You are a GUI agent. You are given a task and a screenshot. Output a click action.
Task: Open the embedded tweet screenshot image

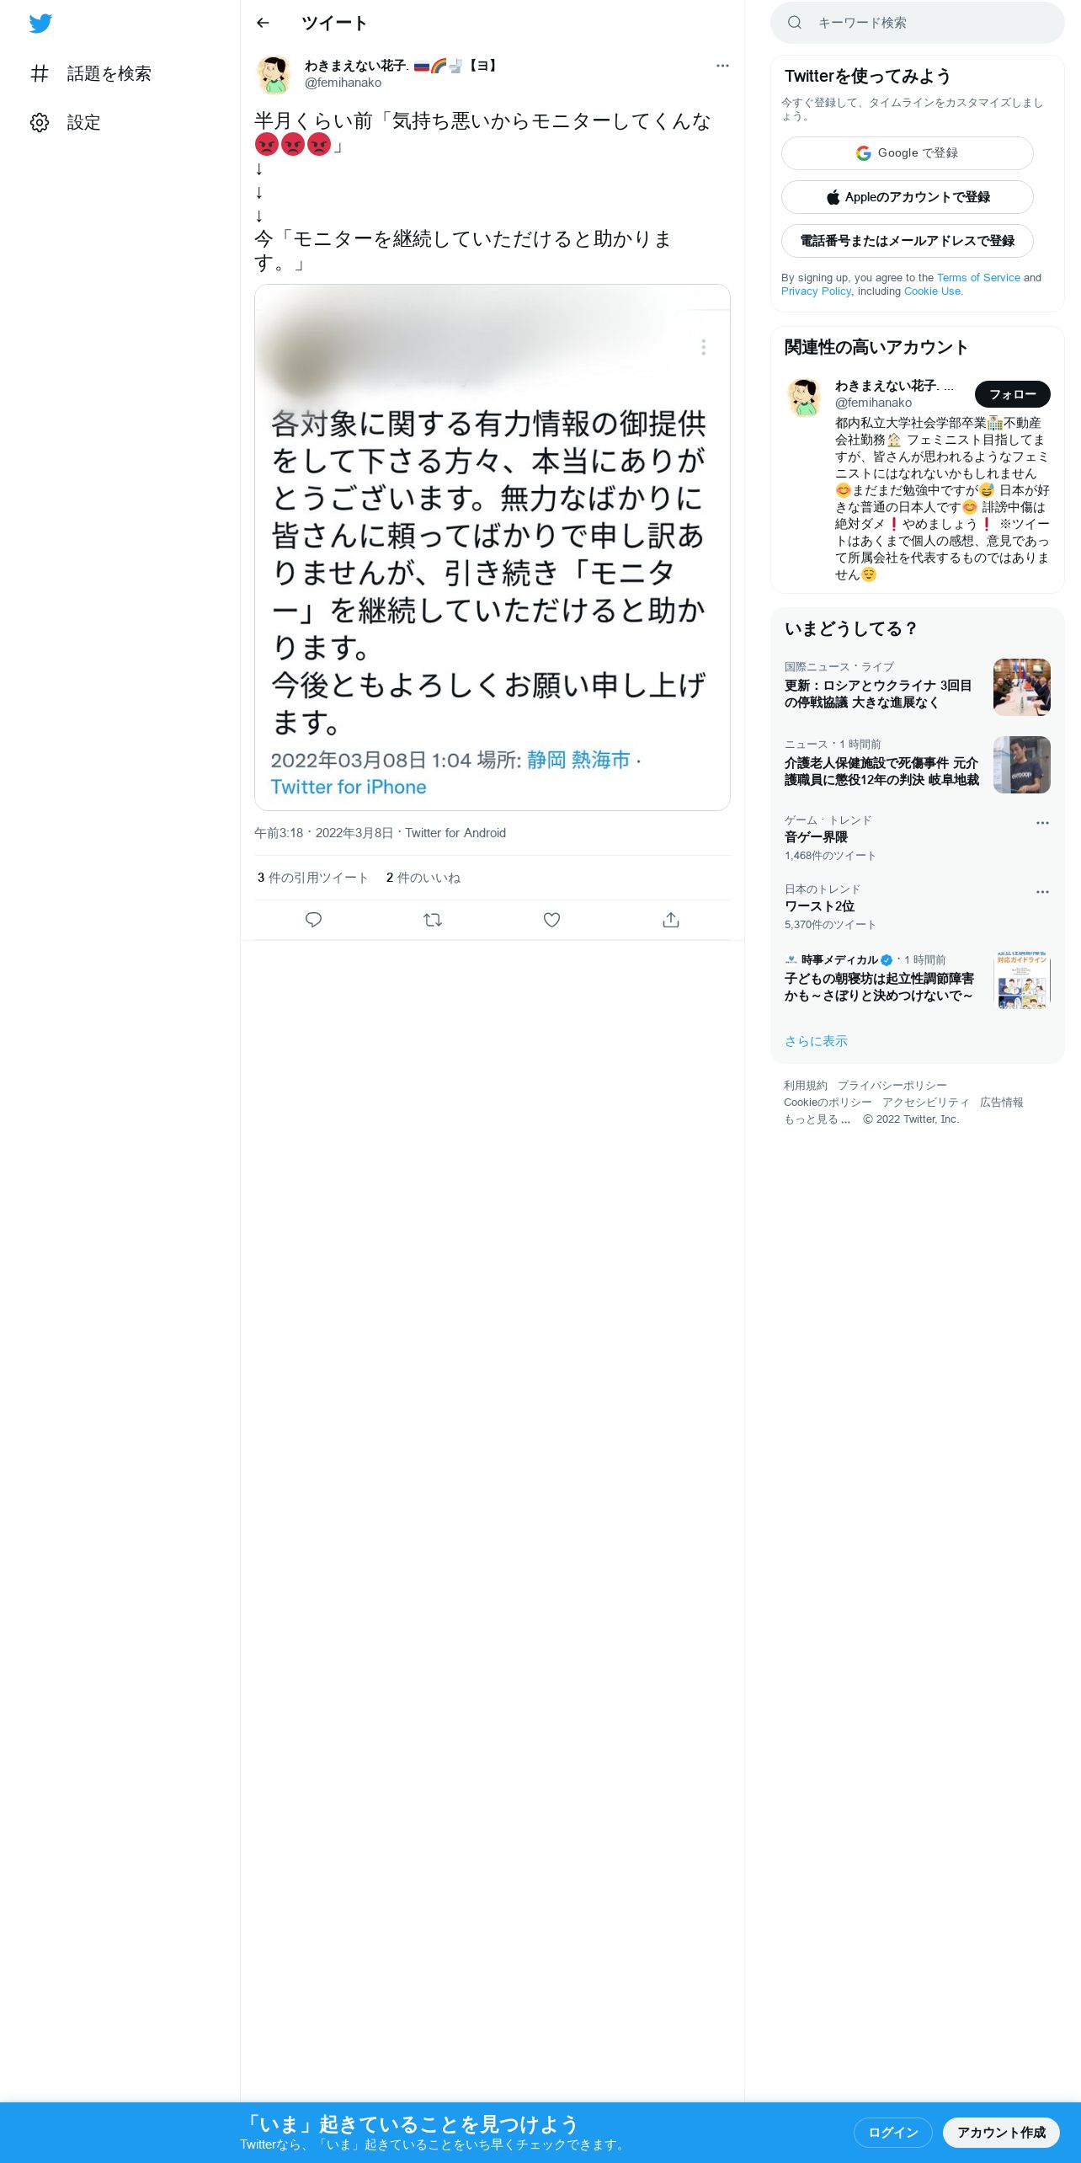point(493,547)
